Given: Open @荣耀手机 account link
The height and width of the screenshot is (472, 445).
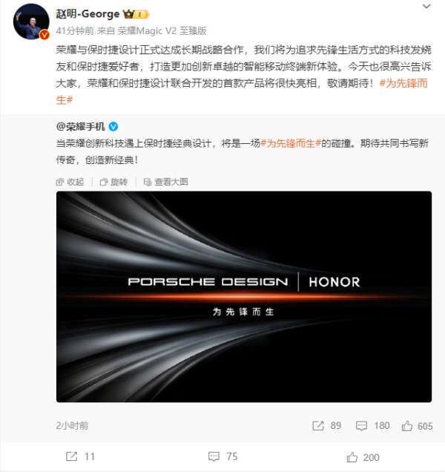Looking at the screenshot, I should tap(80, 127).
